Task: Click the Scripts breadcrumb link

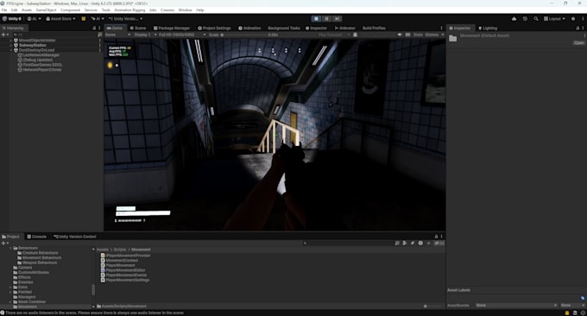Action: tap(120, 250)
